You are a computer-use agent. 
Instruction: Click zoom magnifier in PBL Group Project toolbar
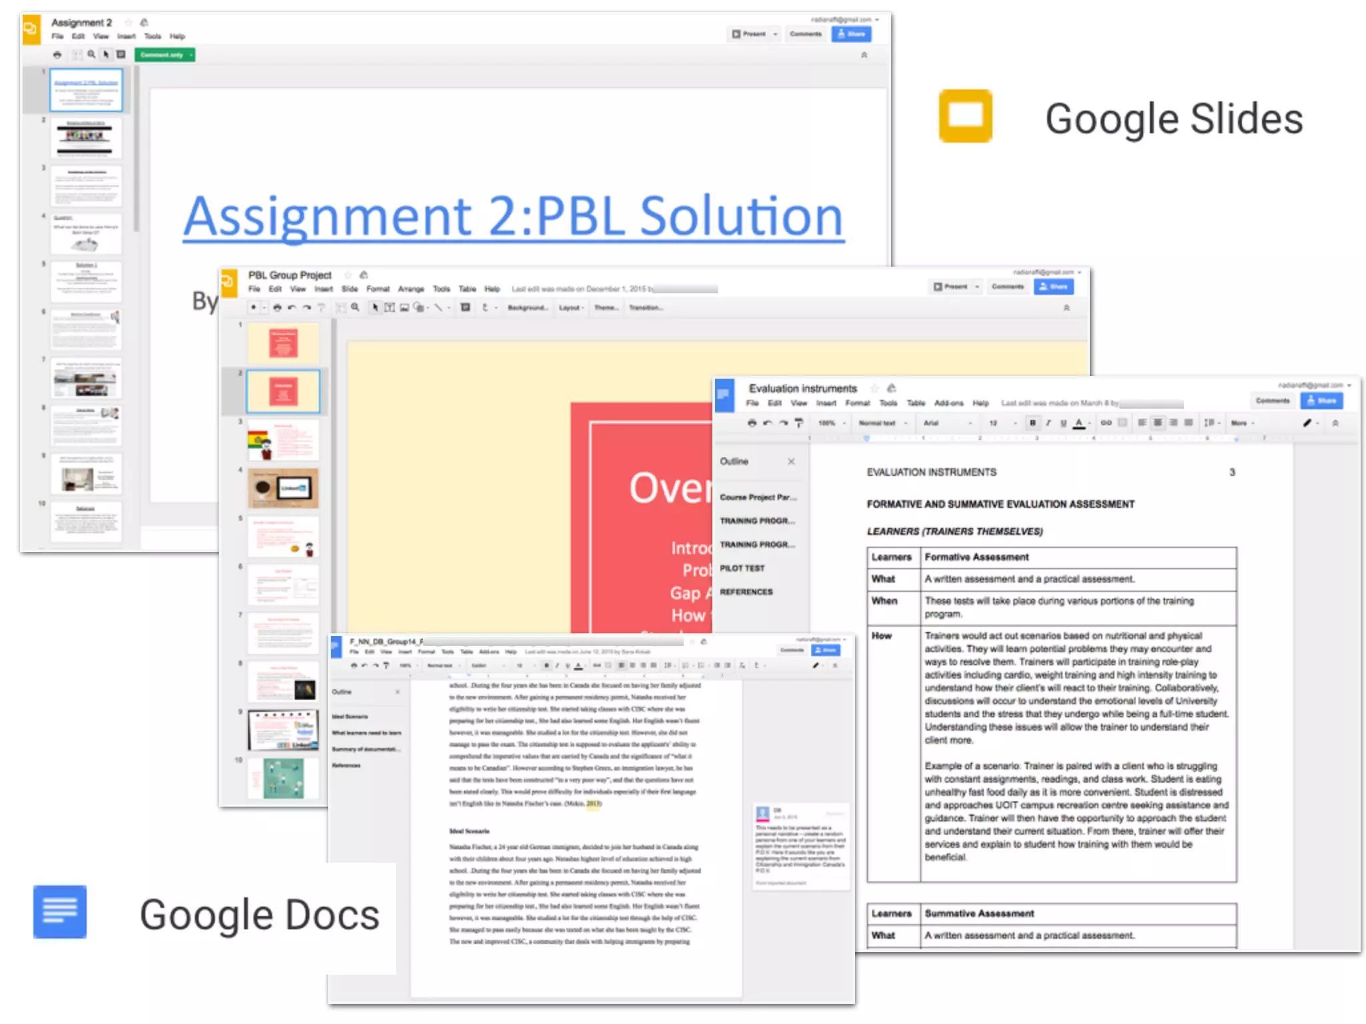tap(356, 307)
